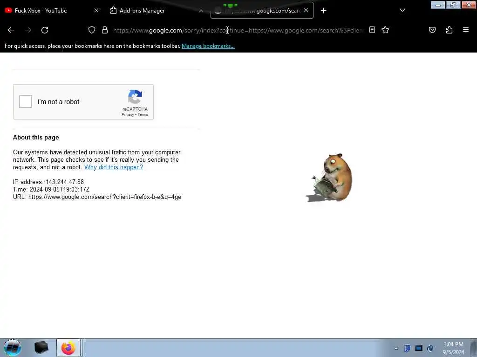Open the Manage bookmarks link
Screen dimensions: 477x357
click(x=208, y=46)
